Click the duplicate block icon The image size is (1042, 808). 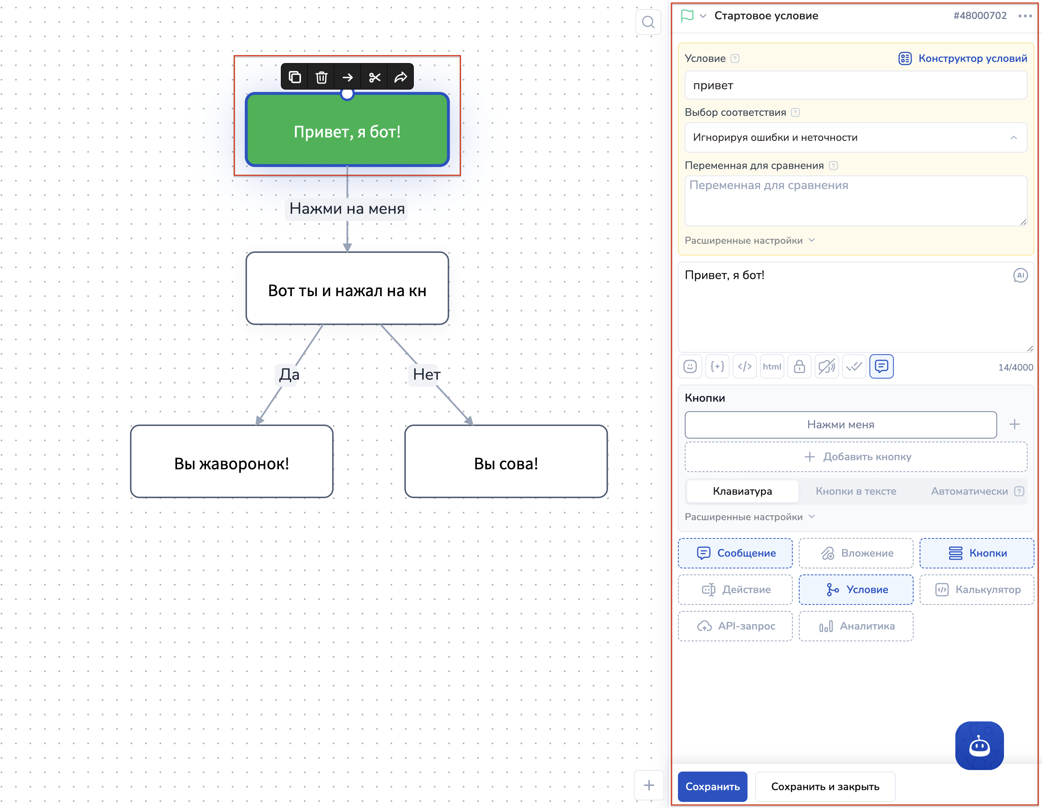[295, 77]
